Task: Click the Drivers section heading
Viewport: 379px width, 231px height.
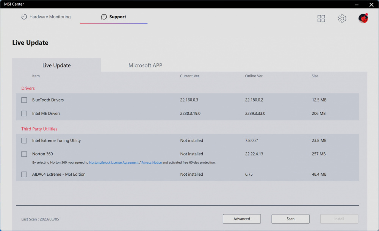Action: [x=28, y=89]
